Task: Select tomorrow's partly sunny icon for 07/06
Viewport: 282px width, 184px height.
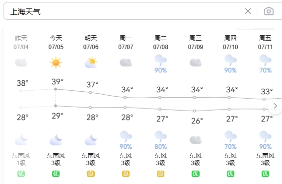Action: (91, 62)
